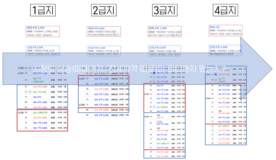
Task: Open the 114A/84㎡ listing card titled 매매 5억 8,500
Action: tap(104, 31)
